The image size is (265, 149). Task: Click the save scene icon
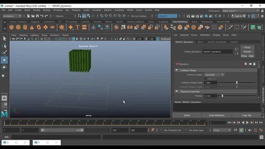(x=37, y=16)
